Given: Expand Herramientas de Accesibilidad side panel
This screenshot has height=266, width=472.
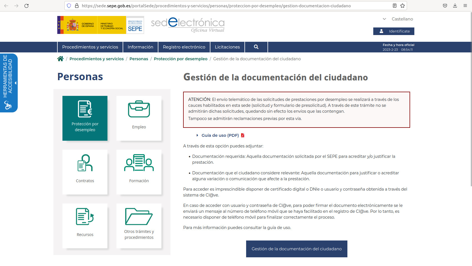Looking at the screenshot, I should coord(9,83).
